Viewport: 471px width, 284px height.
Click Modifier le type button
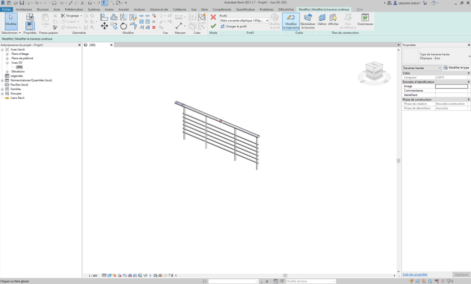(x=456, y=68)
